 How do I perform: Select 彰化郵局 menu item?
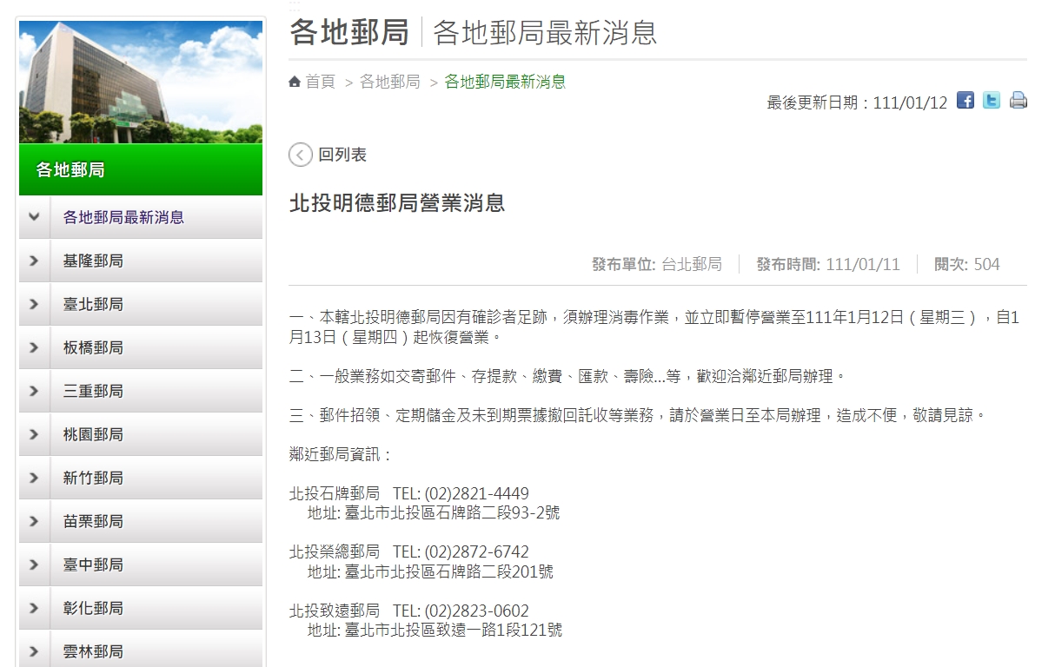pos(93,608)
